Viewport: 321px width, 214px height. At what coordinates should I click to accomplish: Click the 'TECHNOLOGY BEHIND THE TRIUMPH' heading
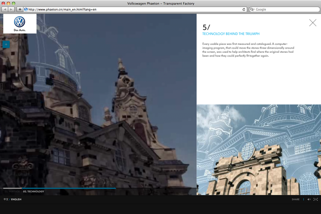pos(231,34)
